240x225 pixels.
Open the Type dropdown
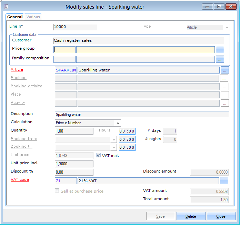227,28
